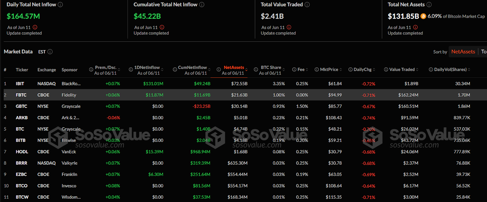Open the GBTC ticker link
Viewport: 487px width, 202px height.
pyautogui.click(x=21, y=106)
